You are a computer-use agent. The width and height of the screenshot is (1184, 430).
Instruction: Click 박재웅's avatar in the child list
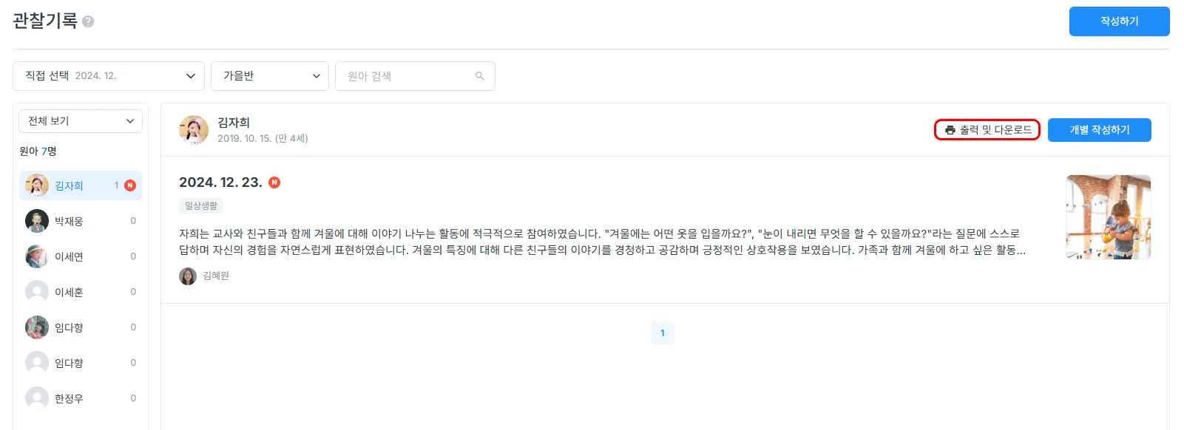click(x=37, y=221)
